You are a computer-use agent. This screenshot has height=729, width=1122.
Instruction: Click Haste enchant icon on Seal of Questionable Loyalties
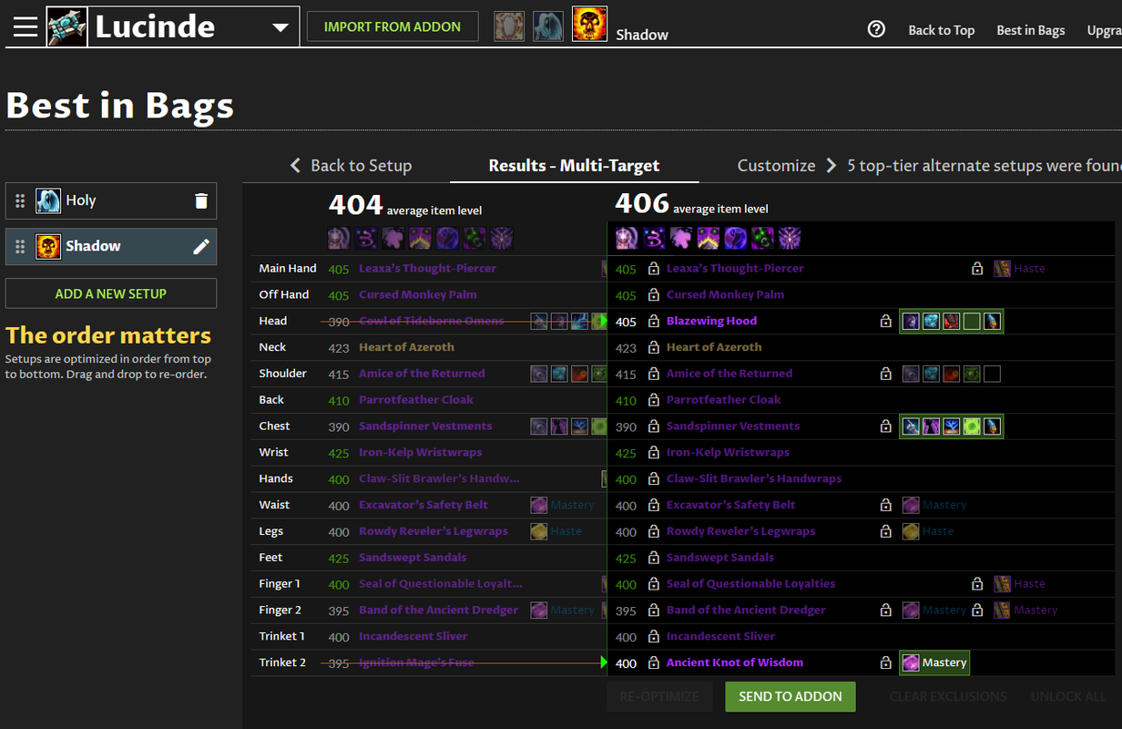tap(1003, 584)
